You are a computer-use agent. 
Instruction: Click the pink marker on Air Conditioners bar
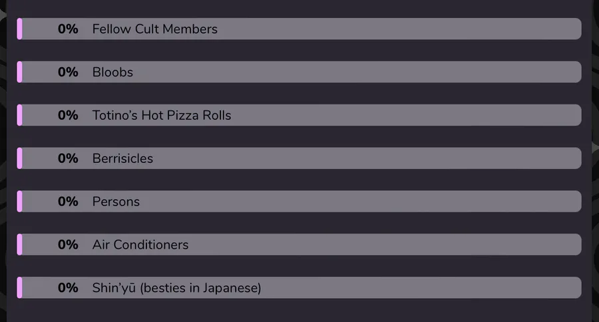pyautogui.click(x=19, y=244)
